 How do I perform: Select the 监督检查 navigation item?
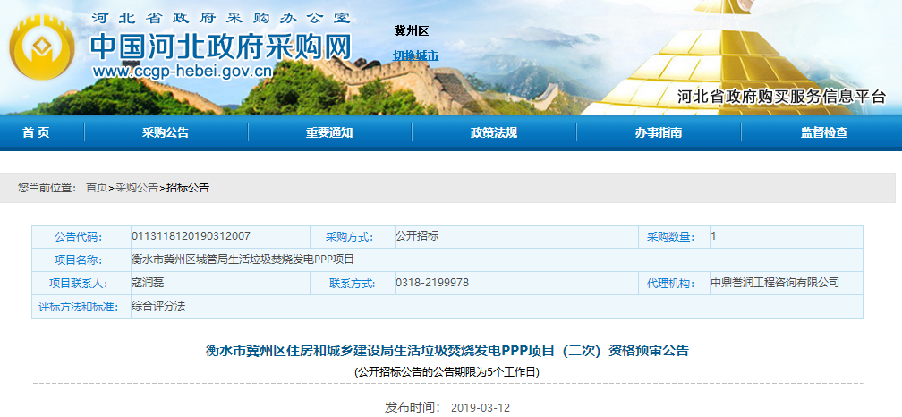pos(823,132)
